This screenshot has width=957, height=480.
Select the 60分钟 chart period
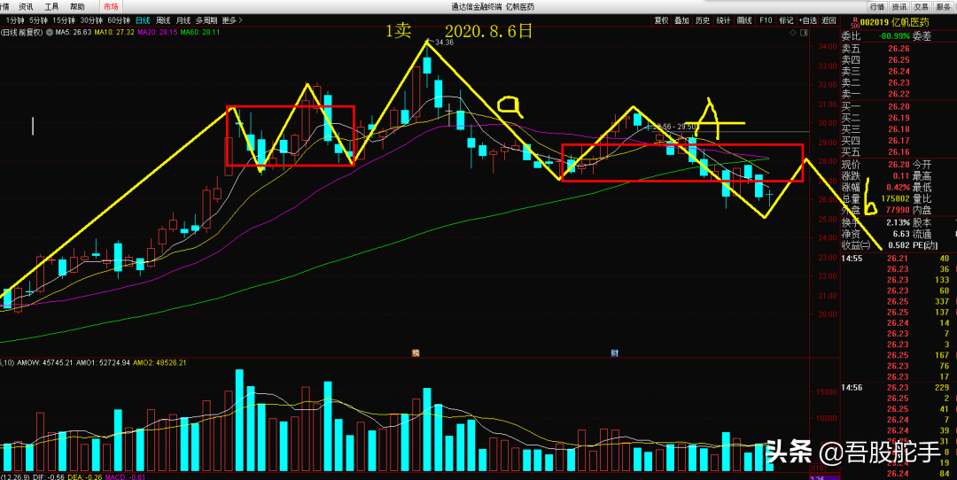click(x=118, y=20)
